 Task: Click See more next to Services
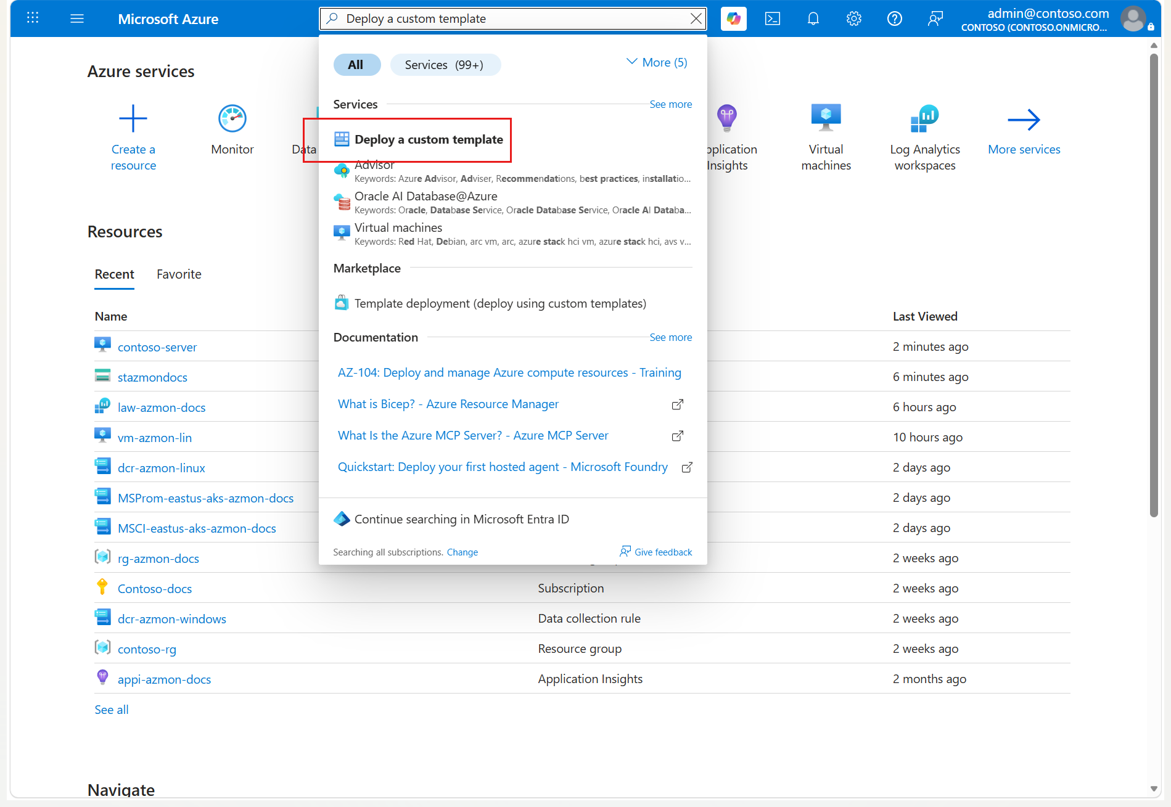(x=671, y=104)
